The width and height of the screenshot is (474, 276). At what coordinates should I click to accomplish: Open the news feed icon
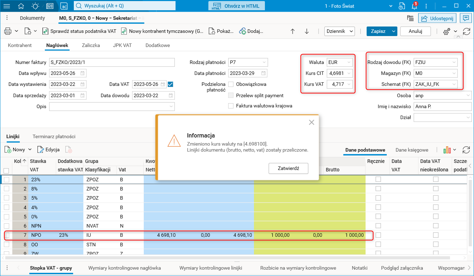[50, 6]
